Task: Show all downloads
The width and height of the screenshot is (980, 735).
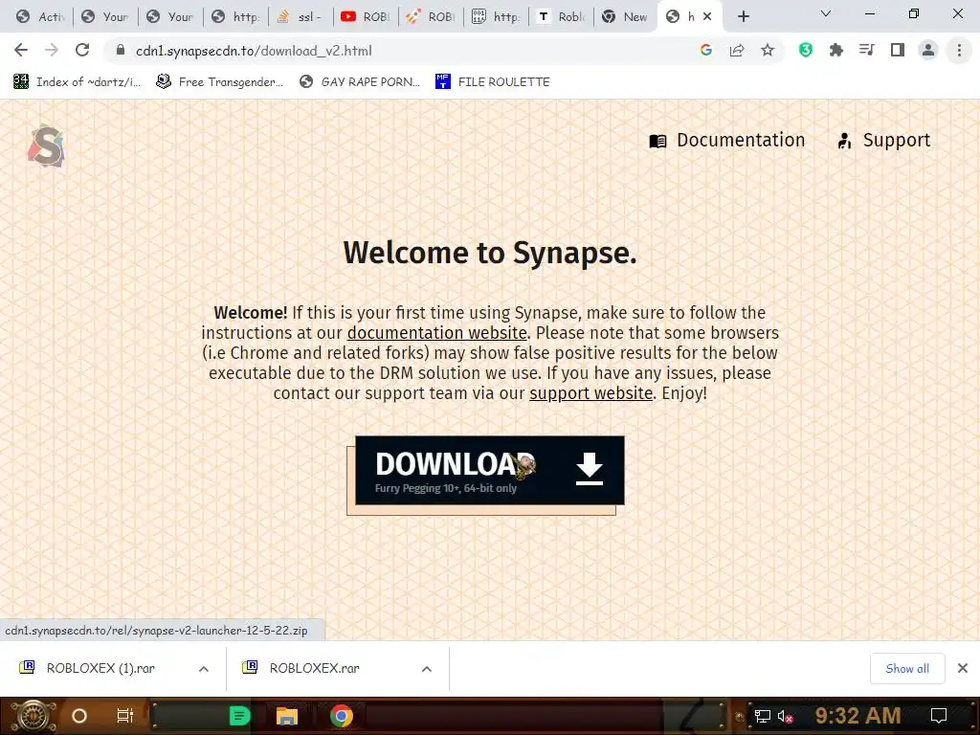Action: (907, 669)
